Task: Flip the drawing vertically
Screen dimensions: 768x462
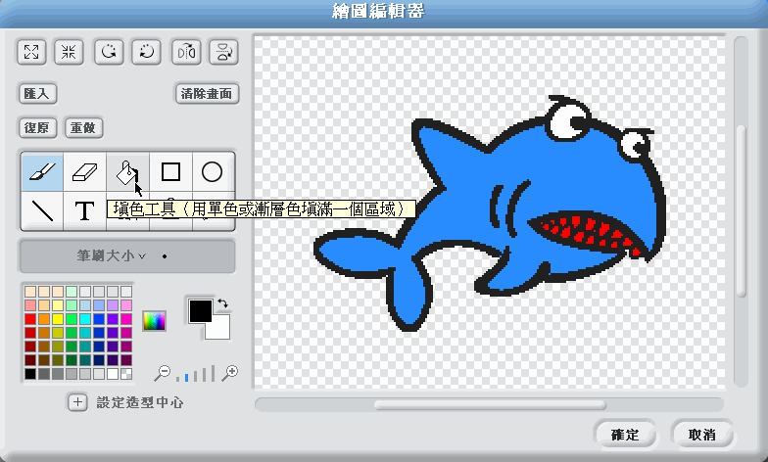Action: [223, 52]
